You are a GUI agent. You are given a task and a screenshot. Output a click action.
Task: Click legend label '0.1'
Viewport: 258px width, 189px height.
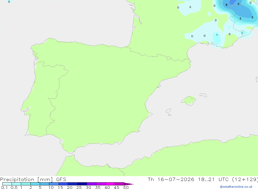(4, 187)
